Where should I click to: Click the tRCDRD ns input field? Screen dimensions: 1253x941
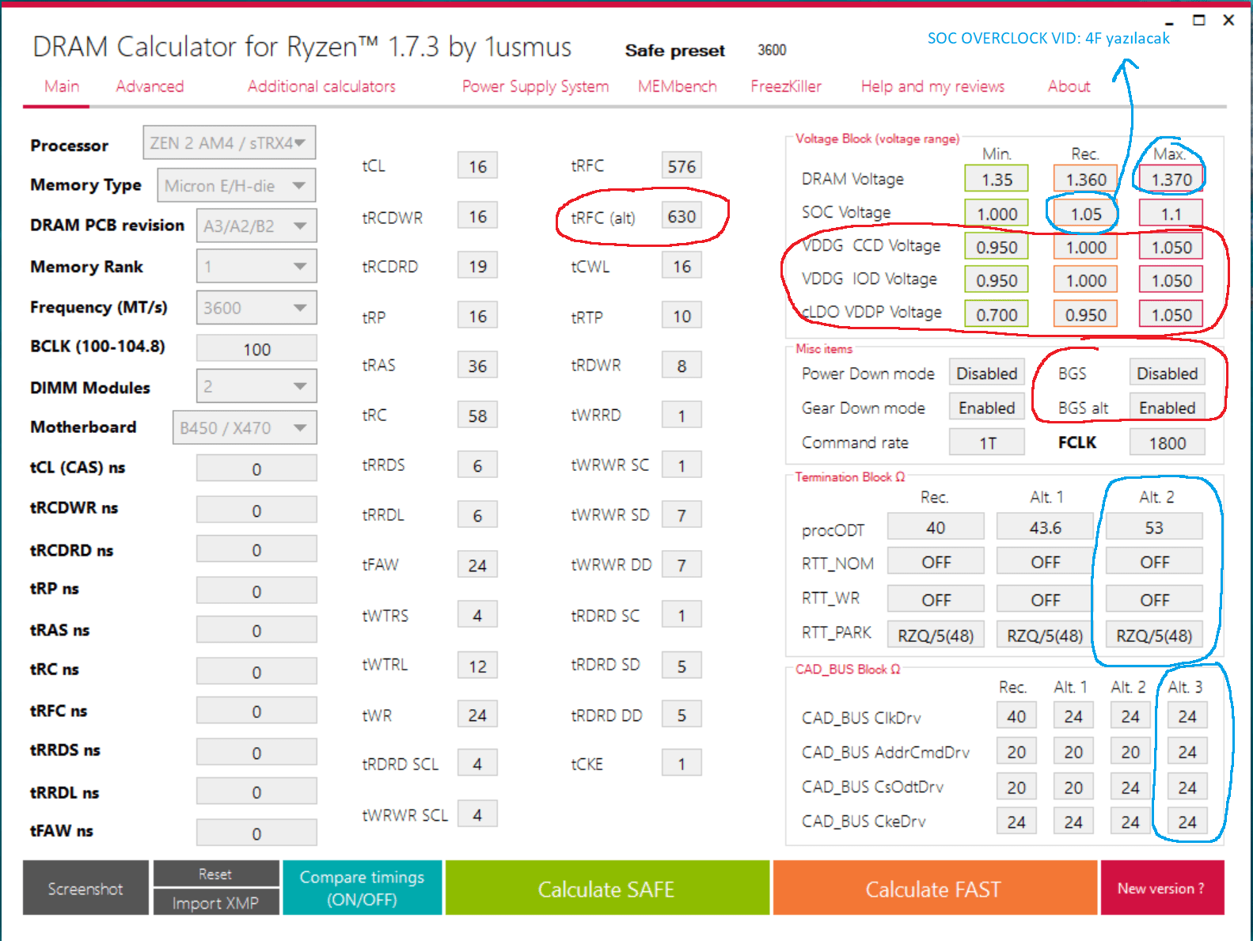coord(256,549)
